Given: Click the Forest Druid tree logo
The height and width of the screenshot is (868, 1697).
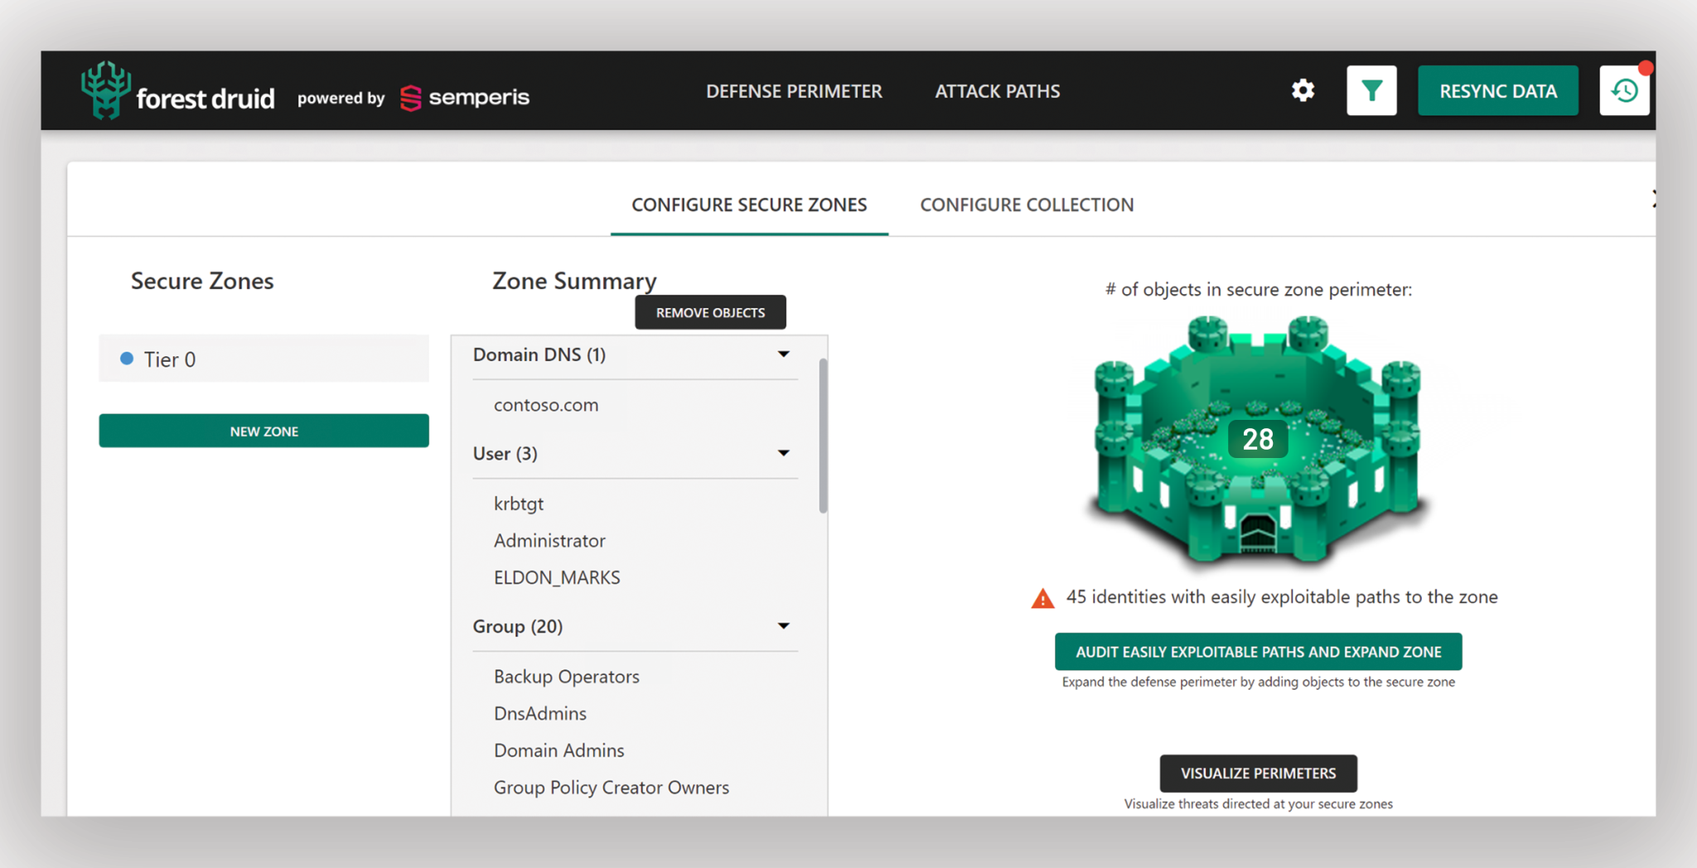Looking at the screenshot, I should pos(105,90).
